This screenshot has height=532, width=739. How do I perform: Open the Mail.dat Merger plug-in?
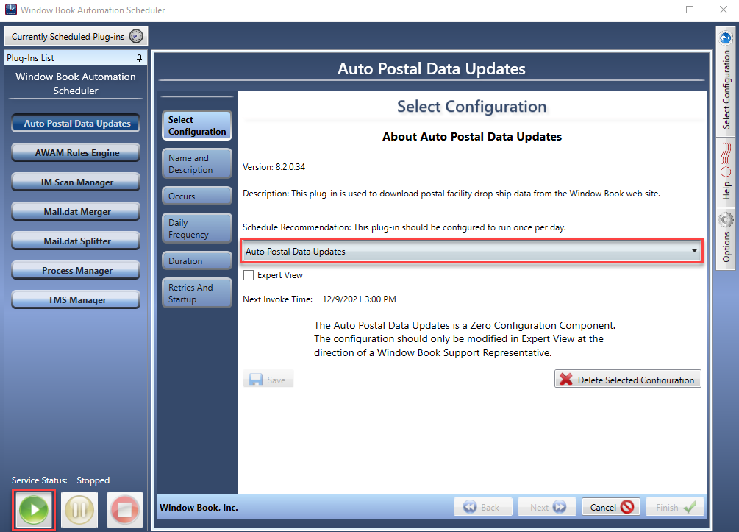tap(76, 212)
